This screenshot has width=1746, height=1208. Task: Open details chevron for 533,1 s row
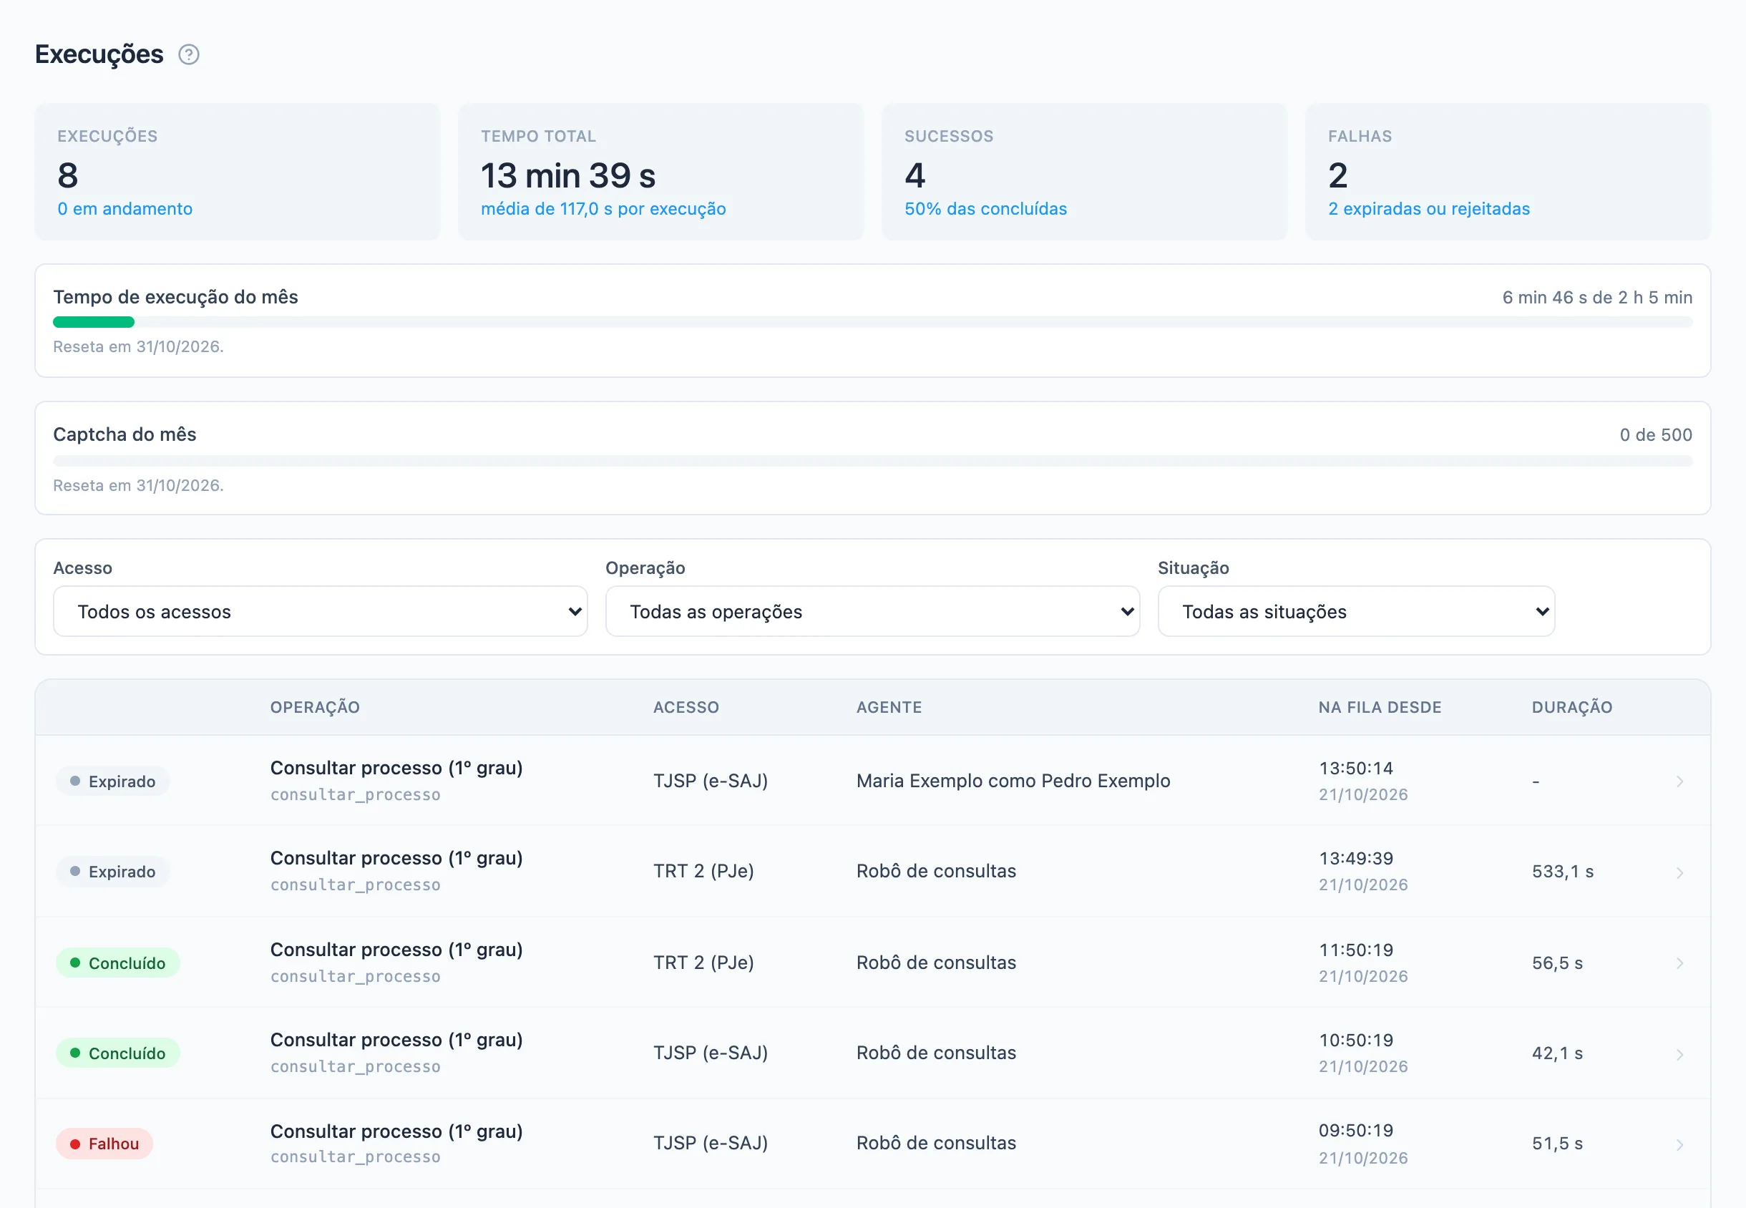point(1679,872)
